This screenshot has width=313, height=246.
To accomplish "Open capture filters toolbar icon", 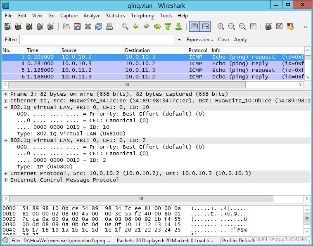I will point(268,26).
